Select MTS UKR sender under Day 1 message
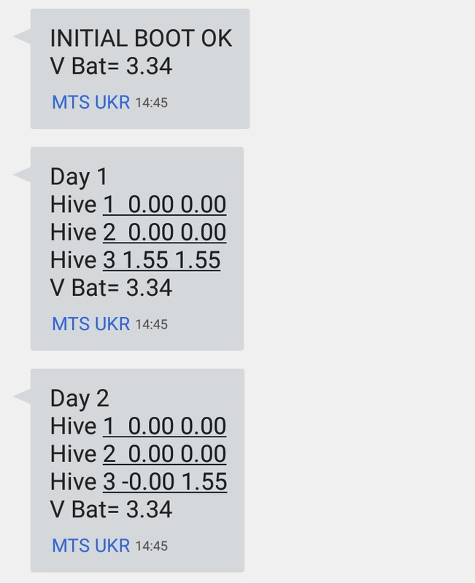This screenshot has width=475, height=583. click(x=90, y=324)
